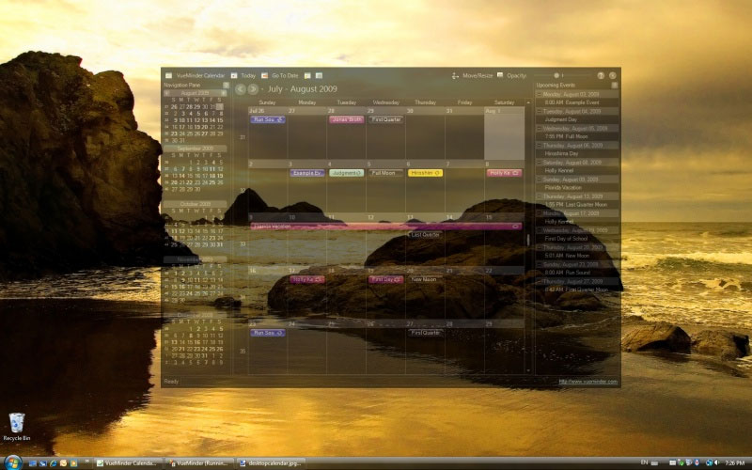The image size is (752, 470).
Task: Switch to the desktopcalendar.jpg taskbar window
Action: [269, 462]
